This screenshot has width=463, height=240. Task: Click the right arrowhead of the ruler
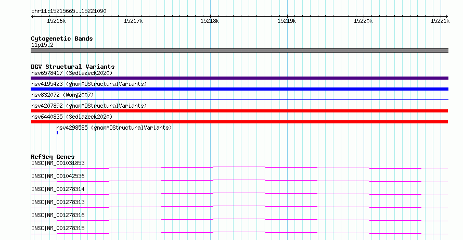tap(447, 17)
